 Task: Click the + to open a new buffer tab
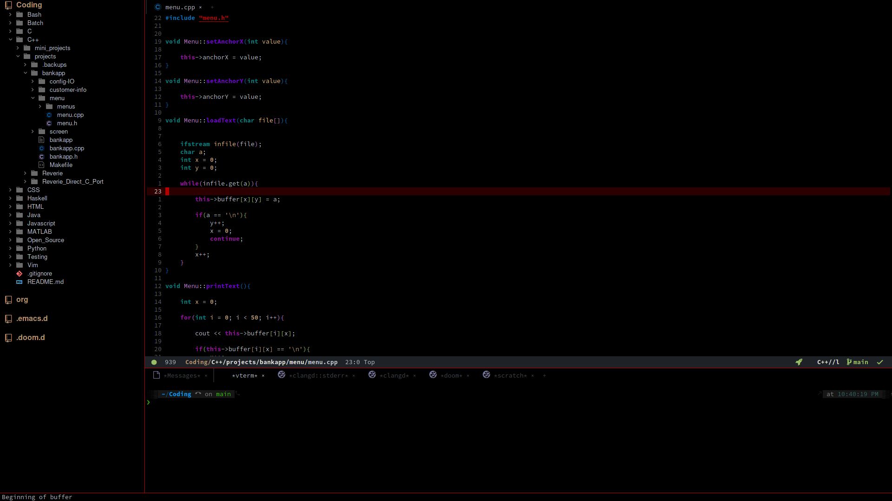[x=212, y=7]
